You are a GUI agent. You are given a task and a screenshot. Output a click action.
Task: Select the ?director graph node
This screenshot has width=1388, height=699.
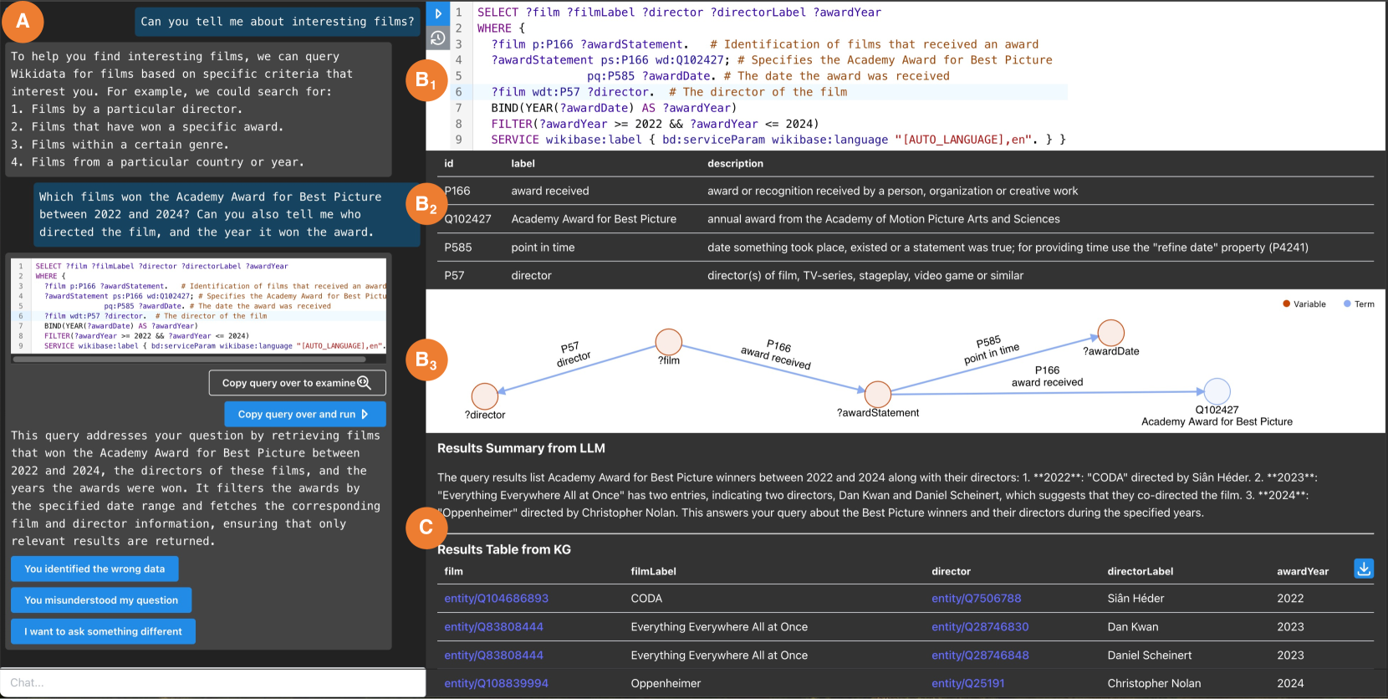[485, 395]
